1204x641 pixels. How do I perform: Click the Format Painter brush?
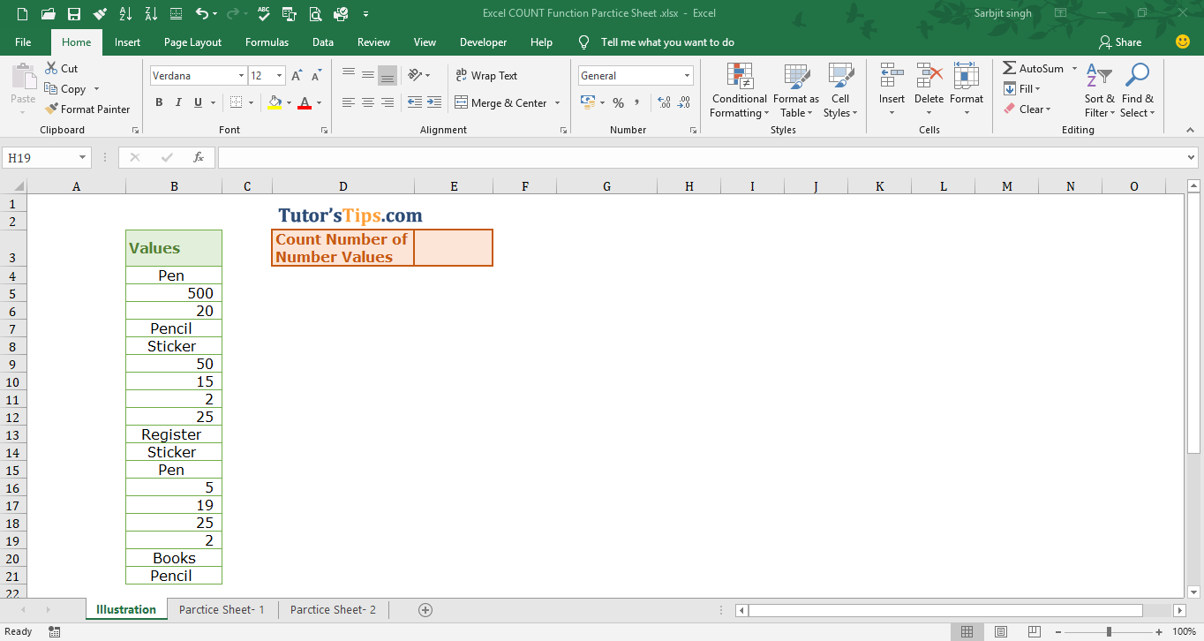click(51, 109)
